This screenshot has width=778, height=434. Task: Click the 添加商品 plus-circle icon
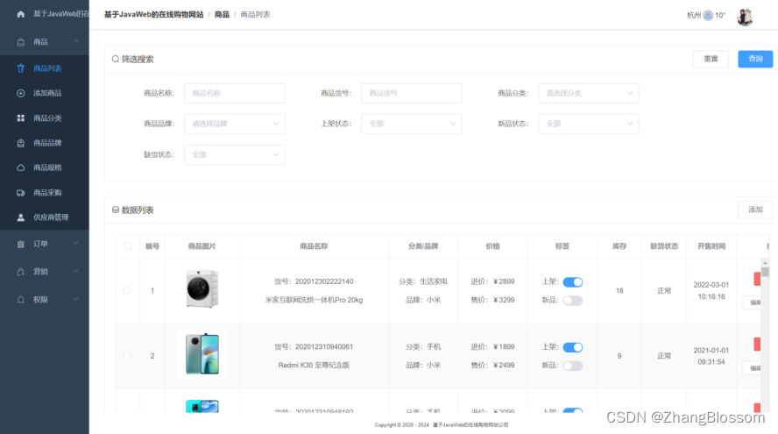tap(20, 93)
